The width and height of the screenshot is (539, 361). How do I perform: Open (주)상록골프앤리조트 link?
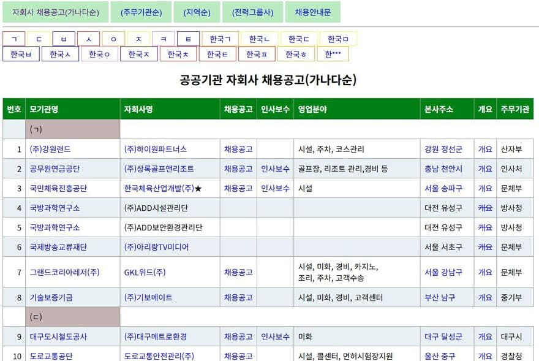tap(159, 169)
